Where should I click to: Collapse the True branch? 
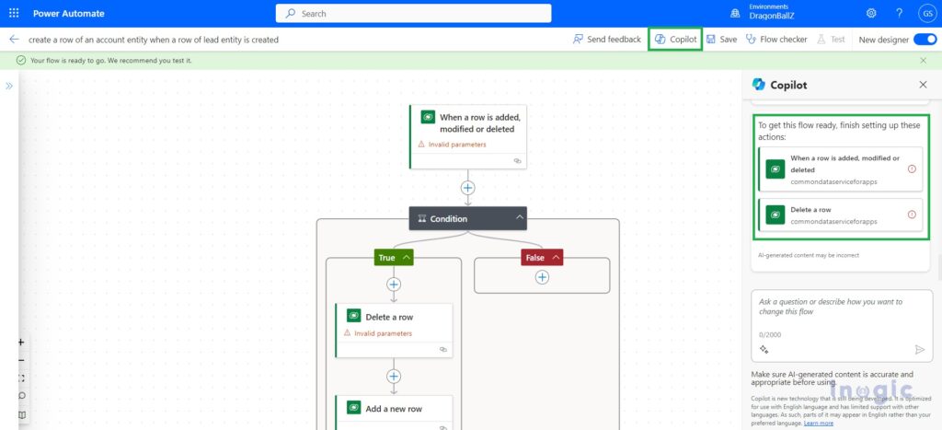(x=407, y=258)
